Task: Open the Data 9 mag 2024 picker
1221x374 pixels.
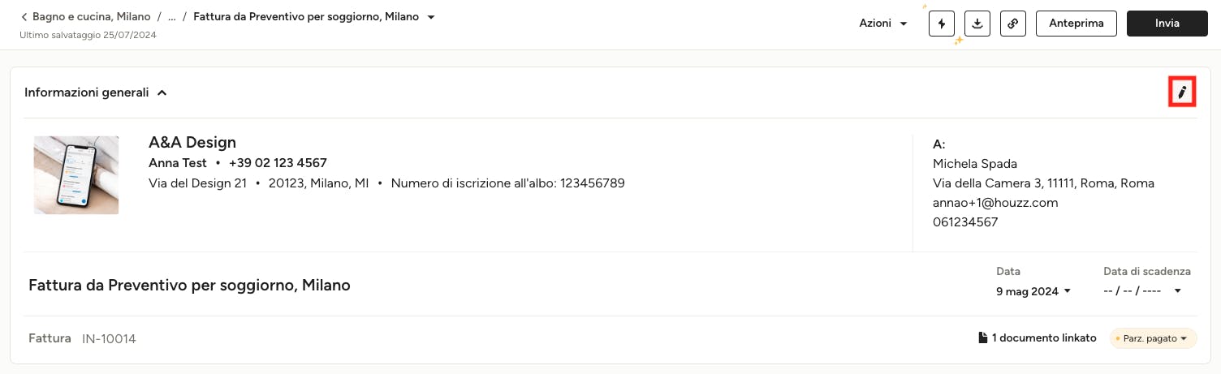Action: click(1033, 291)
